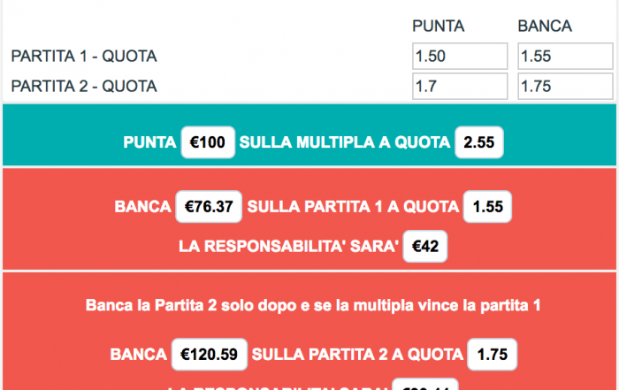Click the 1.55 box in the red Partita 1 section
619x390 pixels.
coord(487,207)
